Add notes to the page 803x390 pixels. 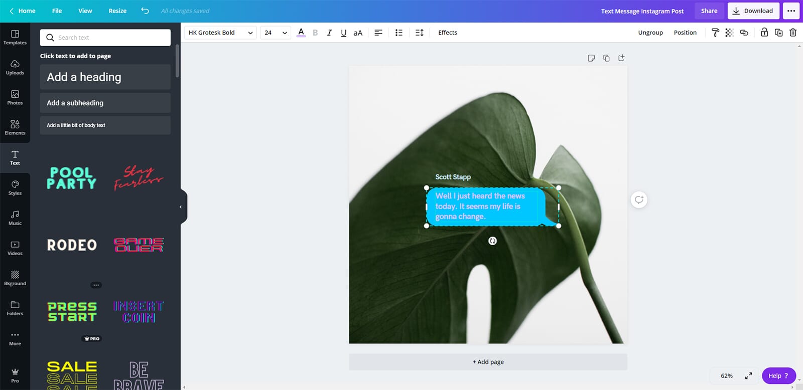click(x=591, y=58)
